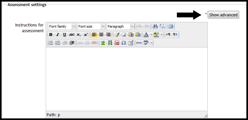Insert an image using the picture icon
Screen dimensions: 248x120
pos(103,43)
